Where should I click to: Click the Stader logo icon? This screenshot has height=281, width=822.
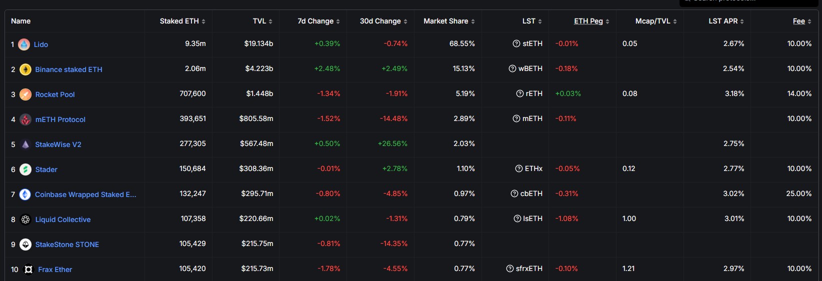25,169
